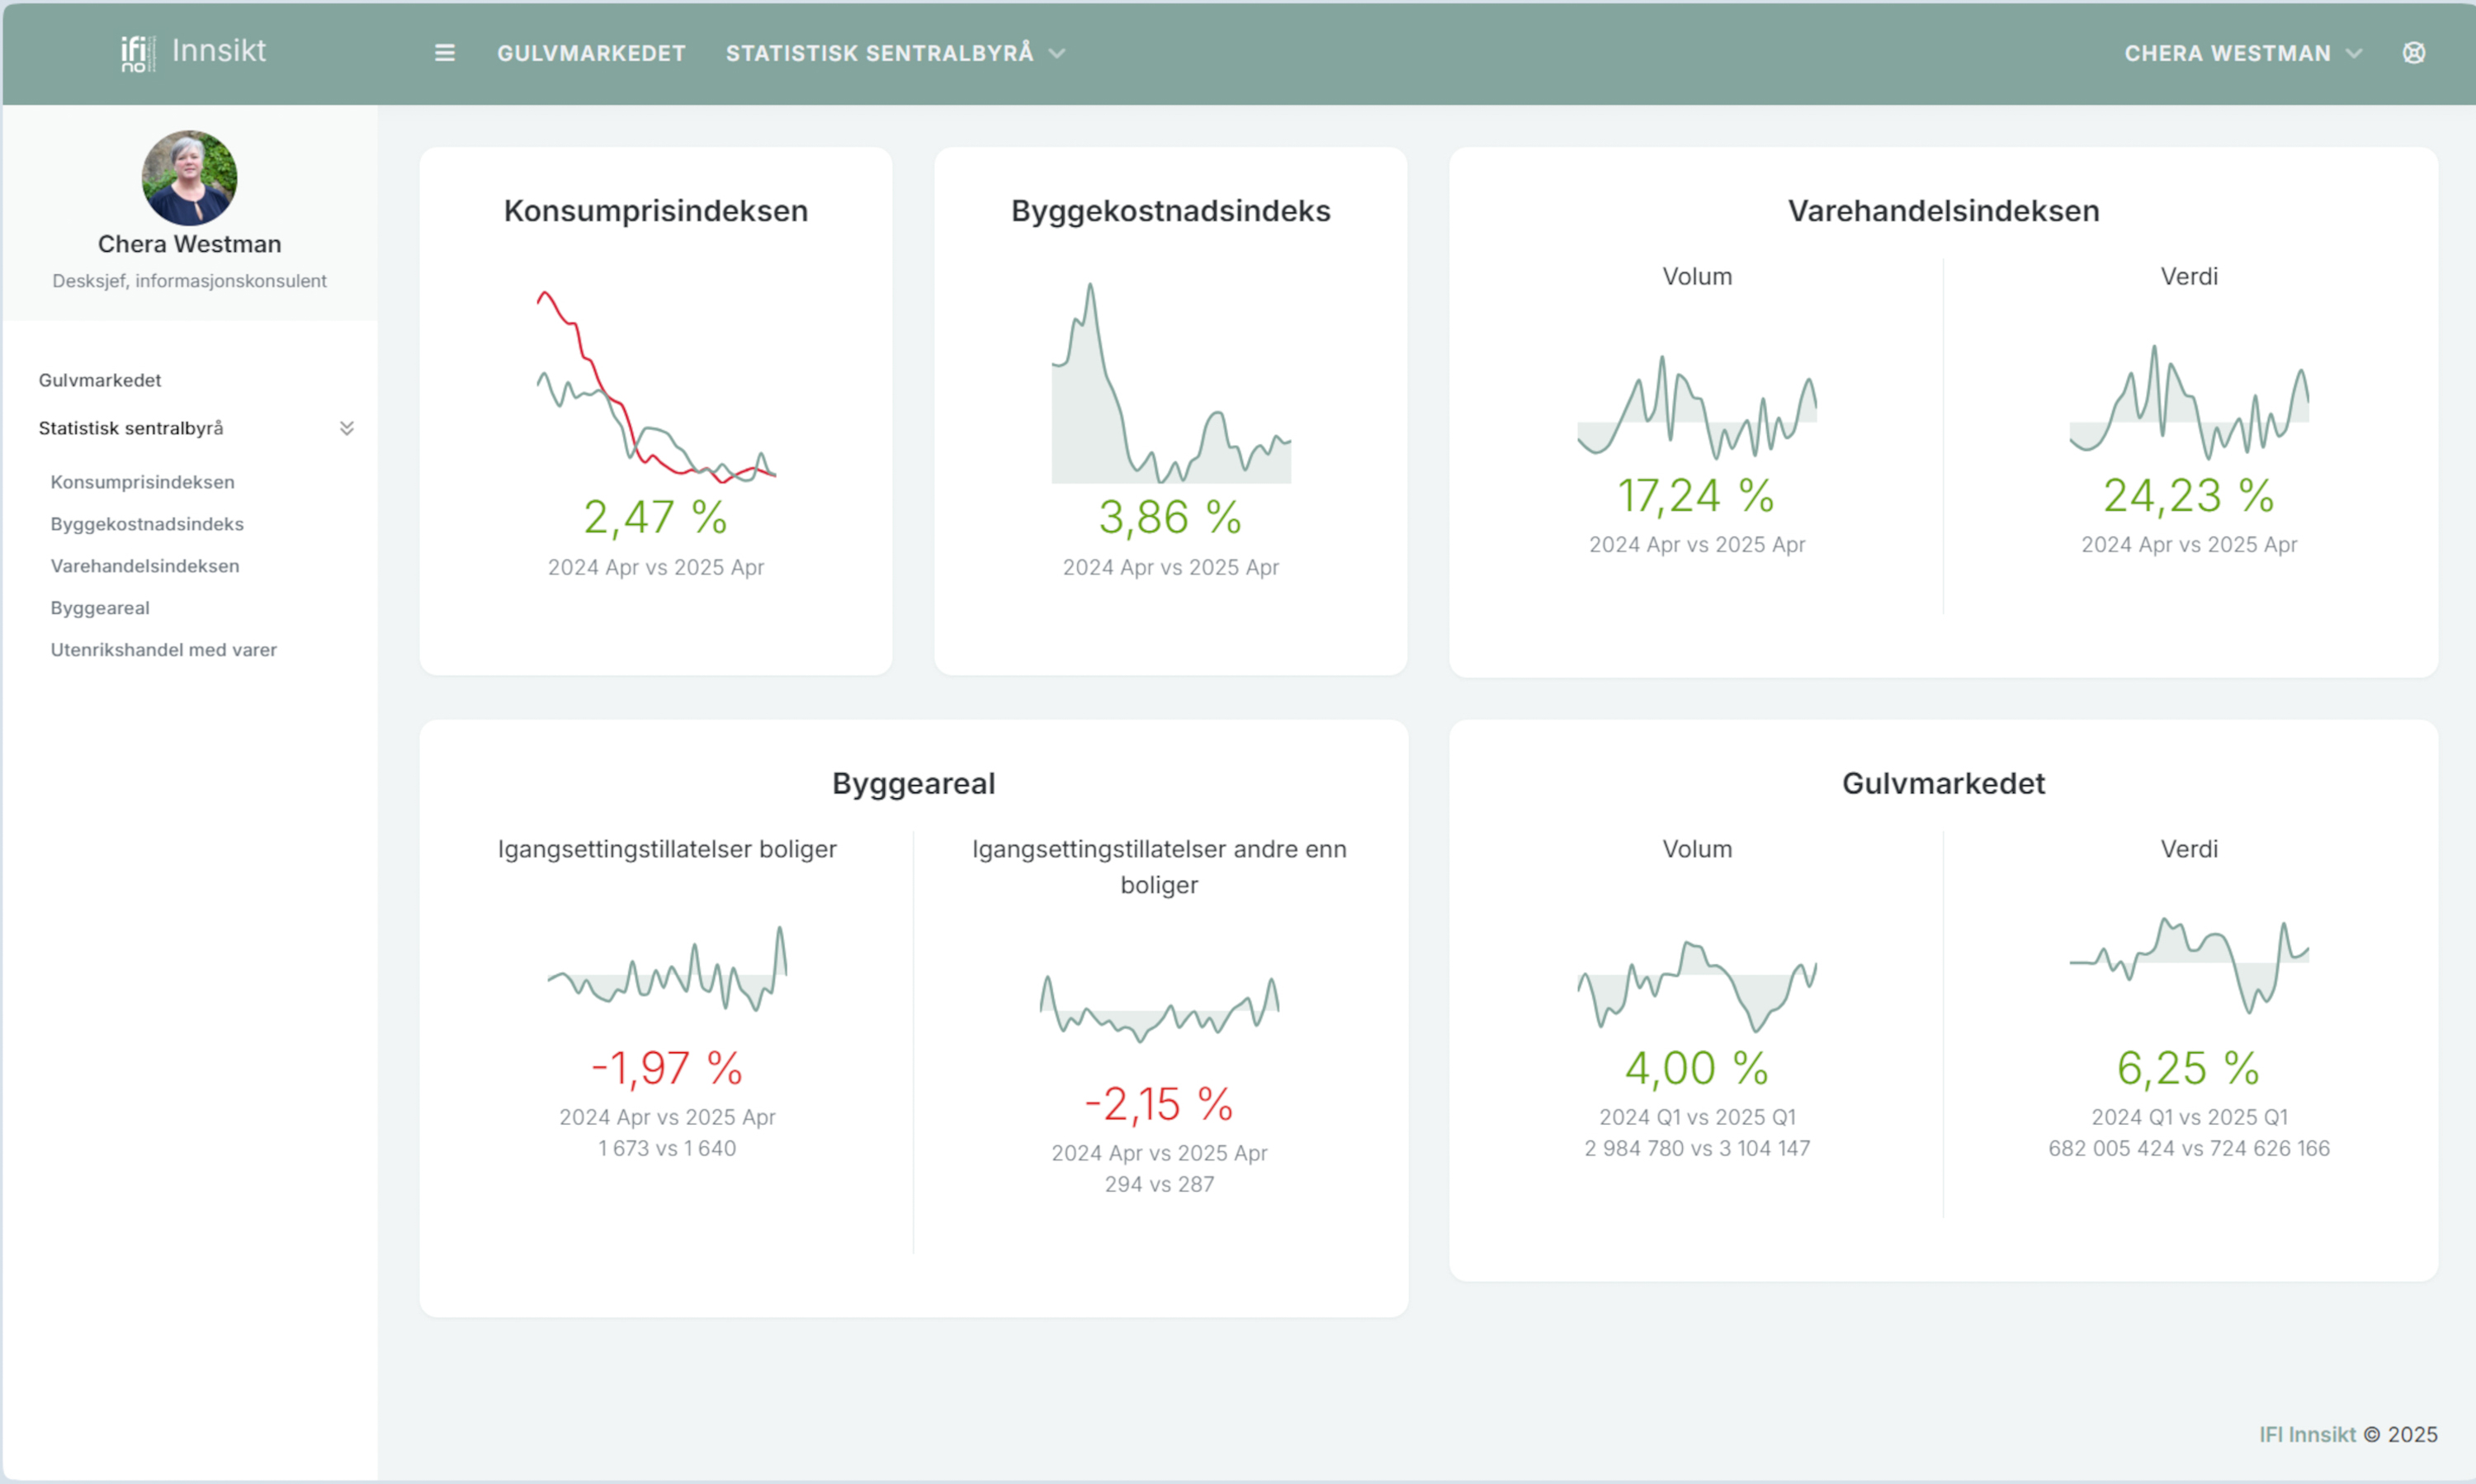Open the IFI Innsikt logo home
This screenshot has height=1484, width=2476.
click(x=193, y=52)
